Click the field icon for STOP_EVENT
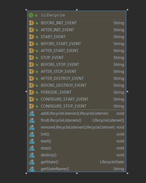 [31, 58]
